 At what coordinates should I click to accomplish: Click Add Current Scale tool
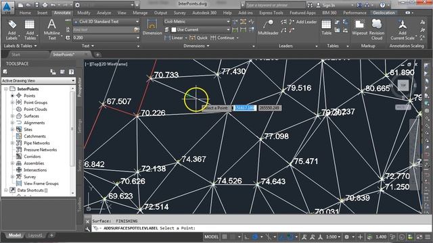[x=403, y=30]
